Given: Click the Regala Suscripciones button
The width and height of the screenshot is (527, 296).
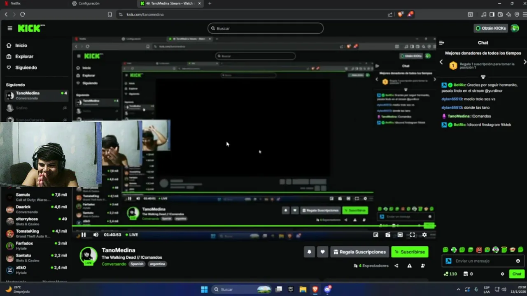Looking at the screenshot, I should 360,252.
